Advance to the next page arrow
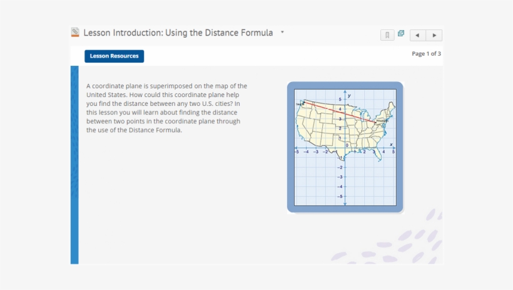The image size is (513, 290). point(434,35)
